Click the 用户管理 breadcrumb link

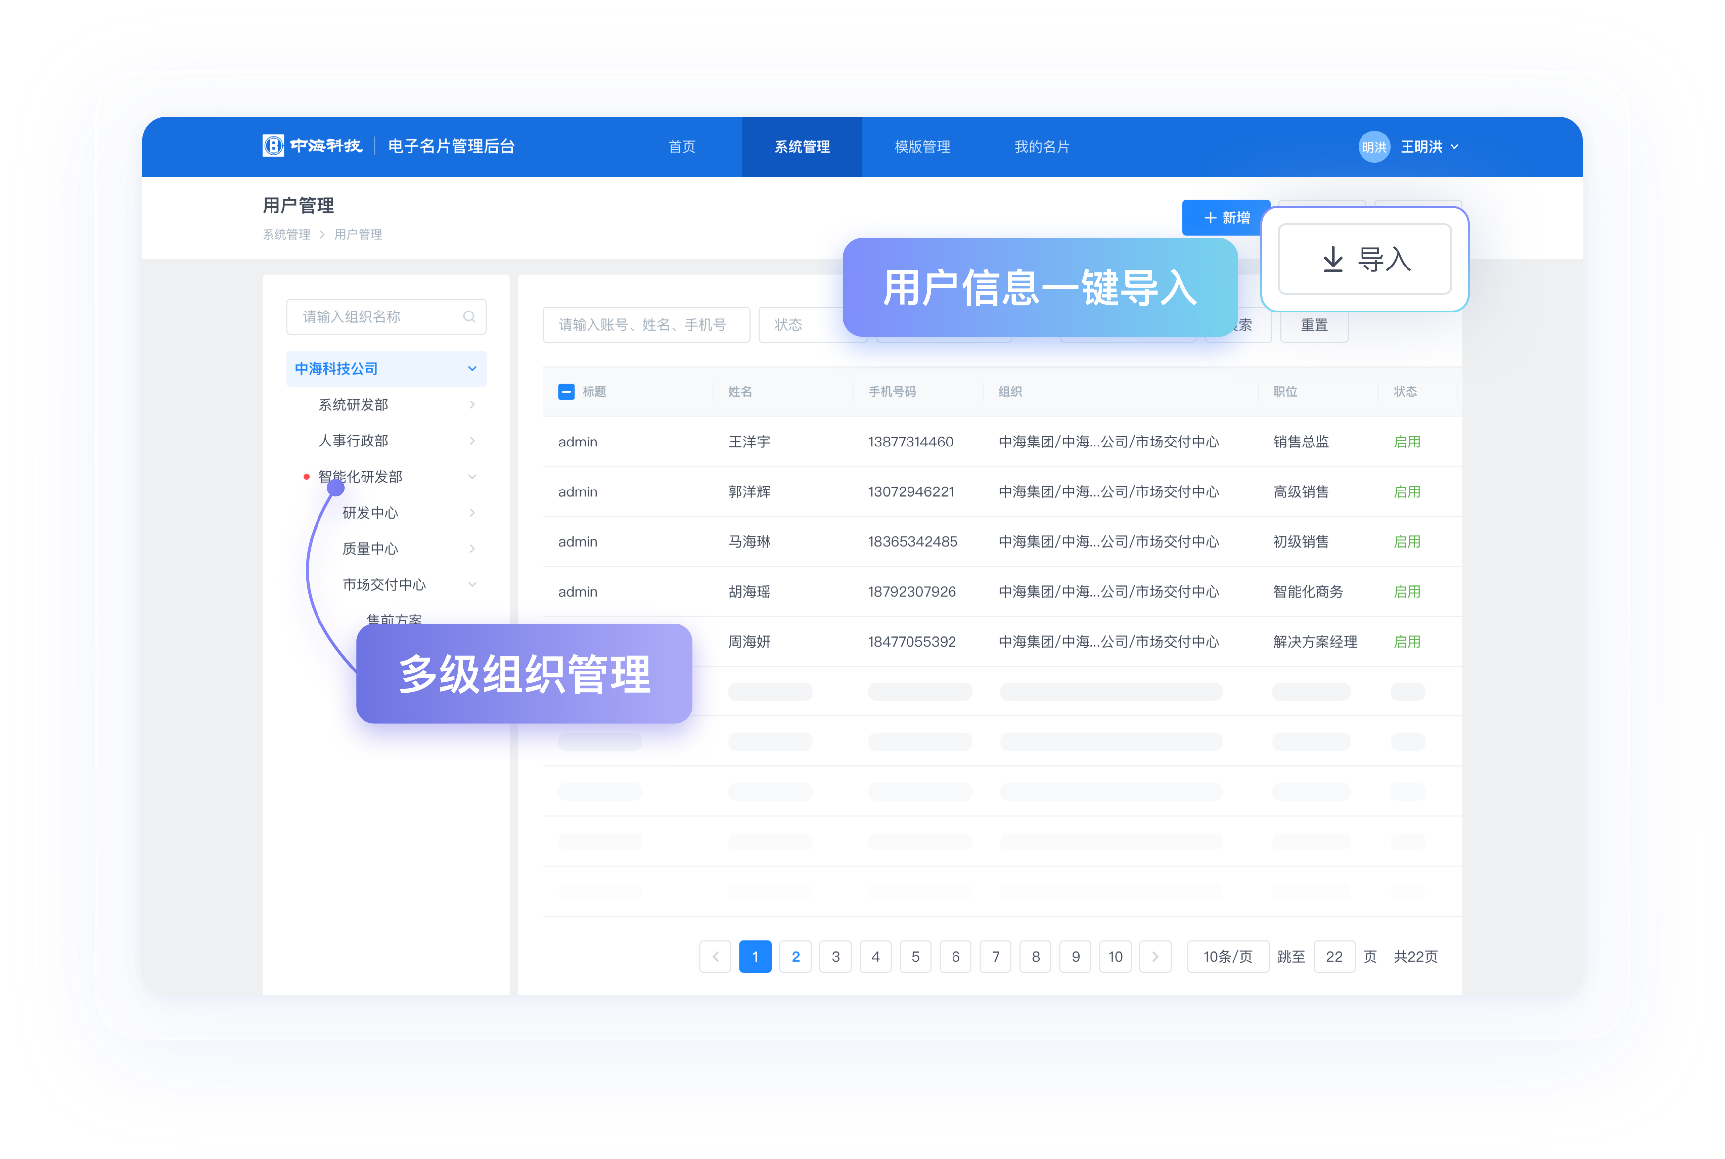pos(358,234)
